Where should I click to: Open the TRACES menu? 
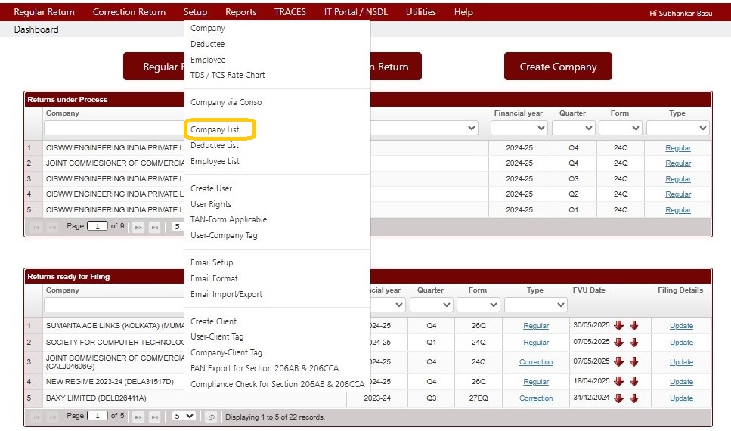(x=290, y=12)
